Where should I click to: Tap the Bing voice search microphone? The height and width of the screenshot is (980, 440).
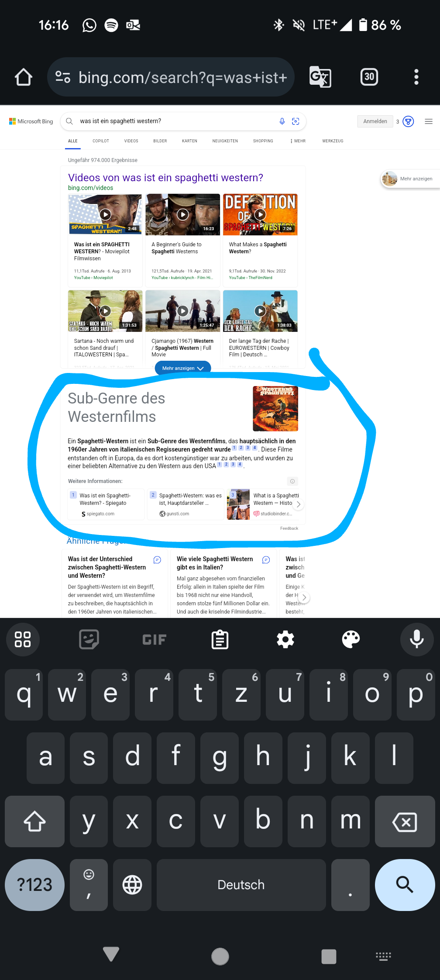[x=282, y=121]
